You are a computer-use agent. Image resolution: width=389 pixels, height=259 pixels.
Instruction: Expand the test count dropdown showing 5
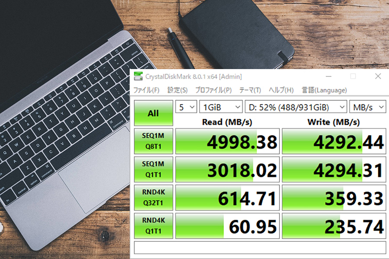186,107
